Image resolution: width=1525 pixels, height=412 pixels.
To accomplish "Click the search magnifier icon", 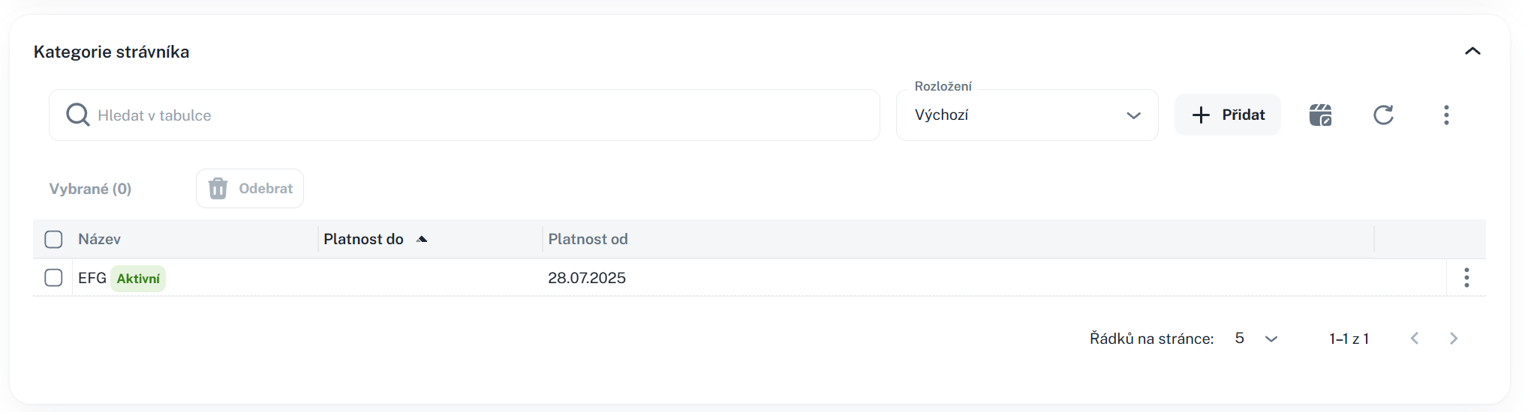I will tap(77, 115).
